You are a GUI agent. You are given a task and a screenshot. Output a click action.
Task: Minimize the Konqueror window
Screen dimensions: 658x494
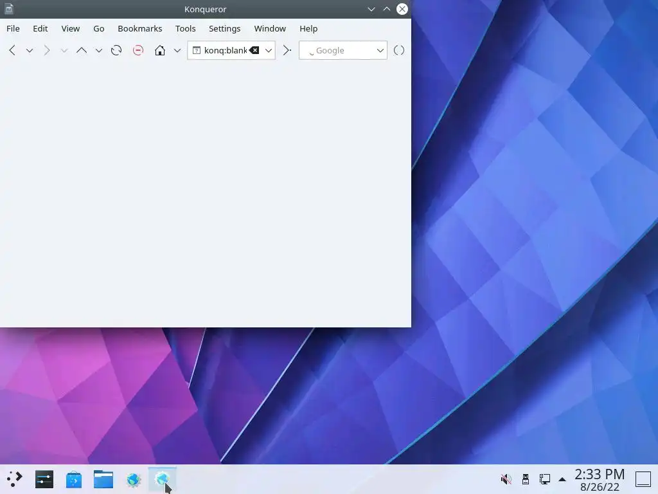pos(371,9)
